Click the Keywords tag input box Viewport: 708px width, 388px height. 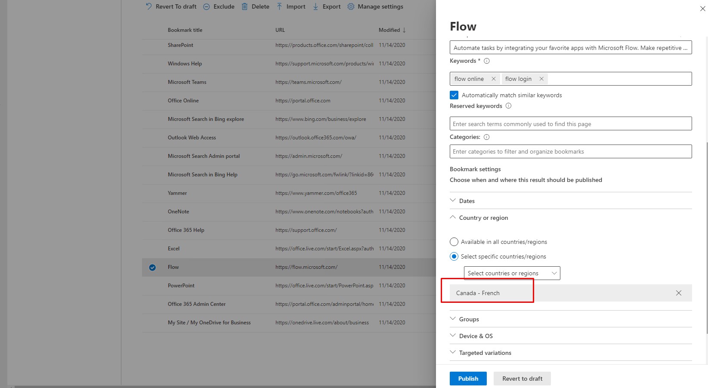click(x=571, y=79)
